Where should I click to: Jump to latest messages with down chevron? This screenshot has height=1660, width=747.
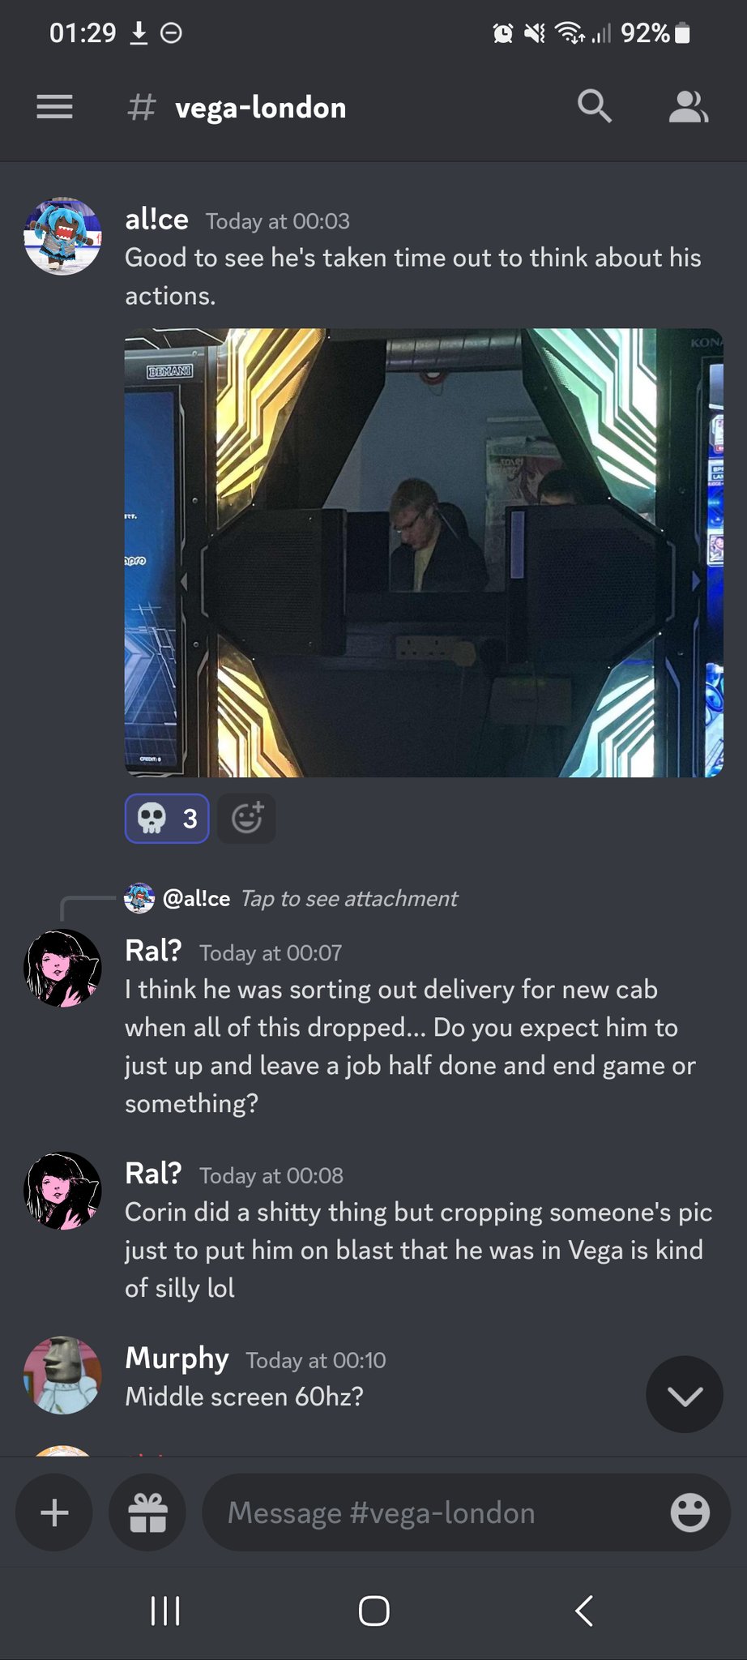coord(685,1394)
